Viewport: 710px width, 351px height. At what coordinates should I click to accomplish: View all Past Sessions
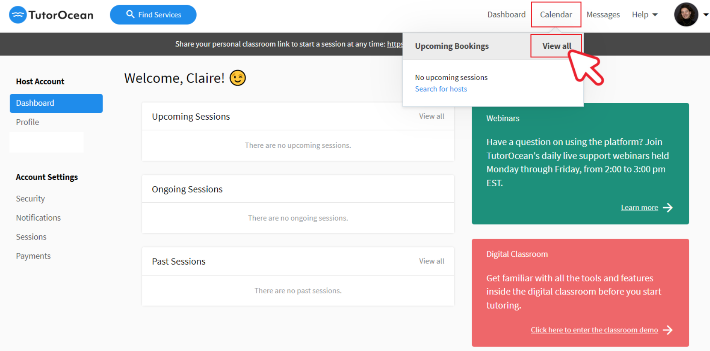click(431, 261)
